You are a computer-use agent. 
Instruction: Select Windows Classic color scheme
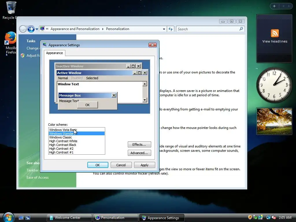point(76,137)
